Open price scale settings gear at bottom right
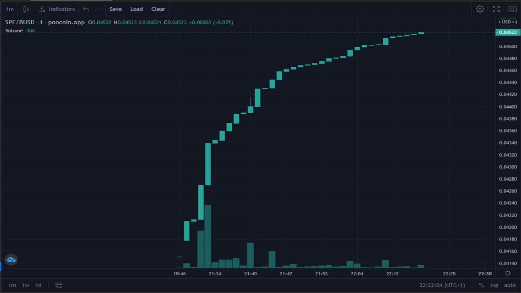The width and height of the screenshot is (521, 293). (x=508, y=273)
